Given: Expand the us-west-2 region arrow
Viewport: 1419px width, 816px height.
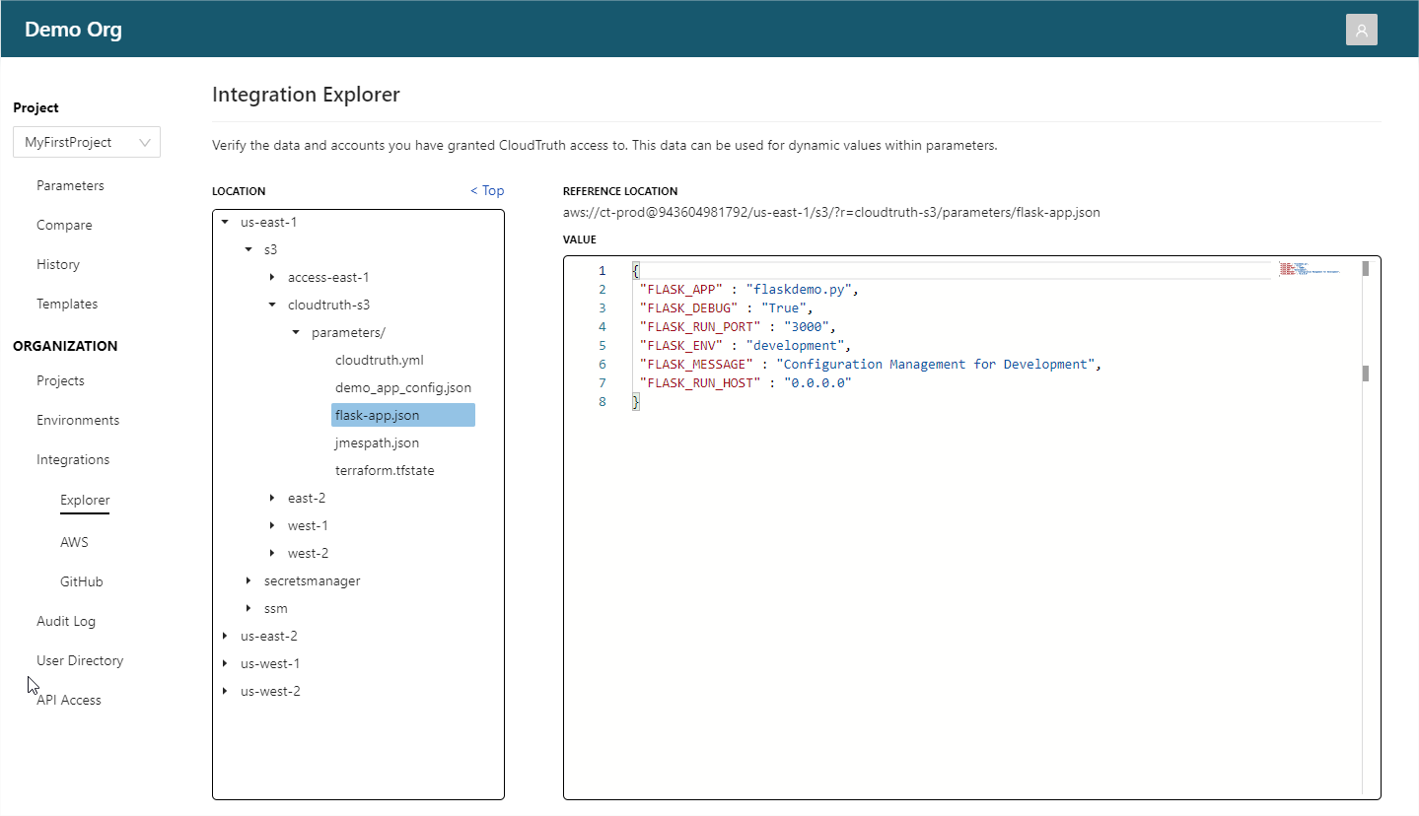Looking at the screenshot, I should tap(225, 692).
